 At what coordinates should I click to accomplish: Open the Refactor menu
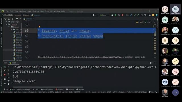[36, 11]
